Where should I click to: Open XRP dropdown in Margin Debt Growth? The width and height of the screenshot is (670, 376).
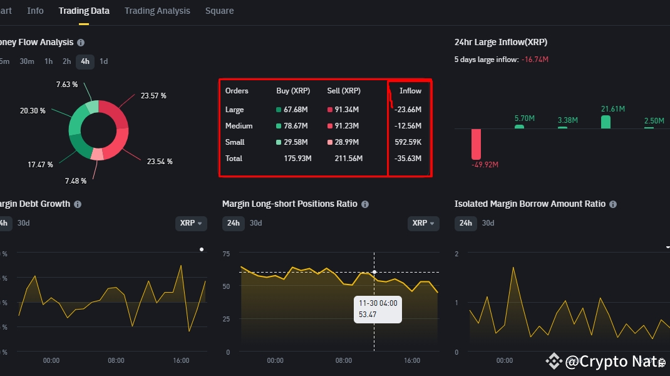coord(191,223)
